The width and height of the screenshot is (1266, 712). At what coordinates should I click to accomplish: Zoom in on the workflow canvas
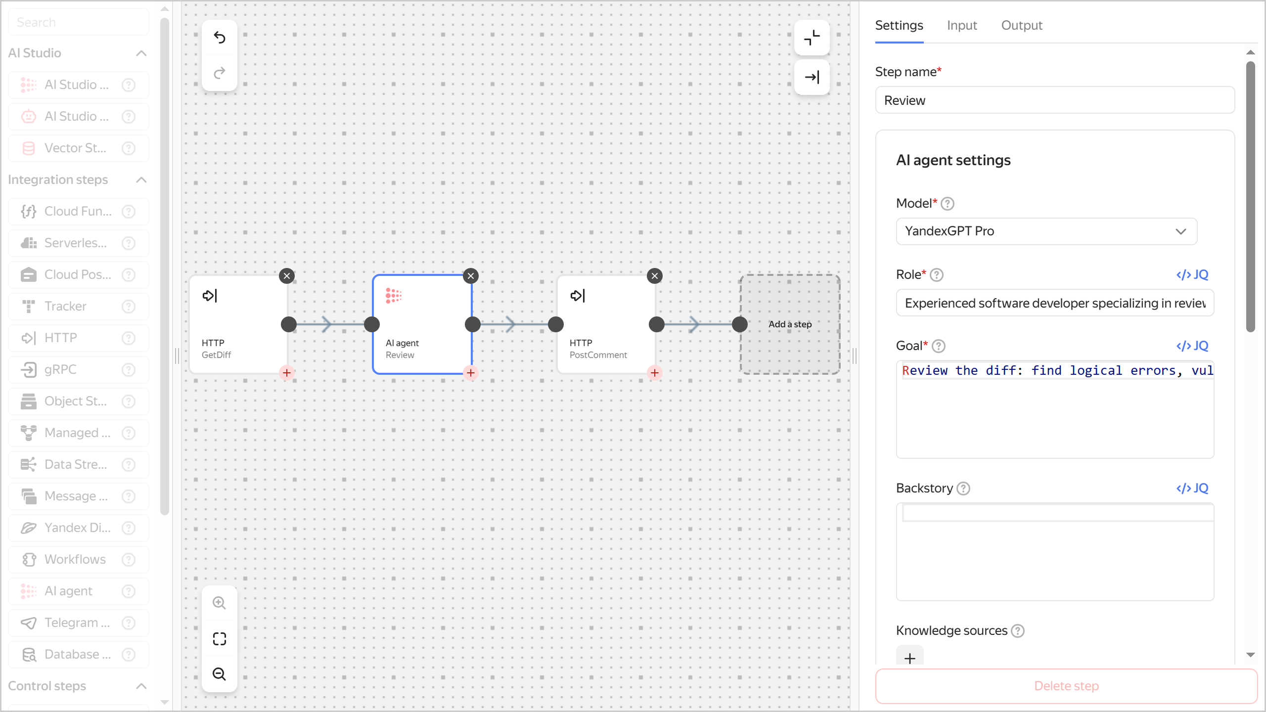tap(219, 602)
